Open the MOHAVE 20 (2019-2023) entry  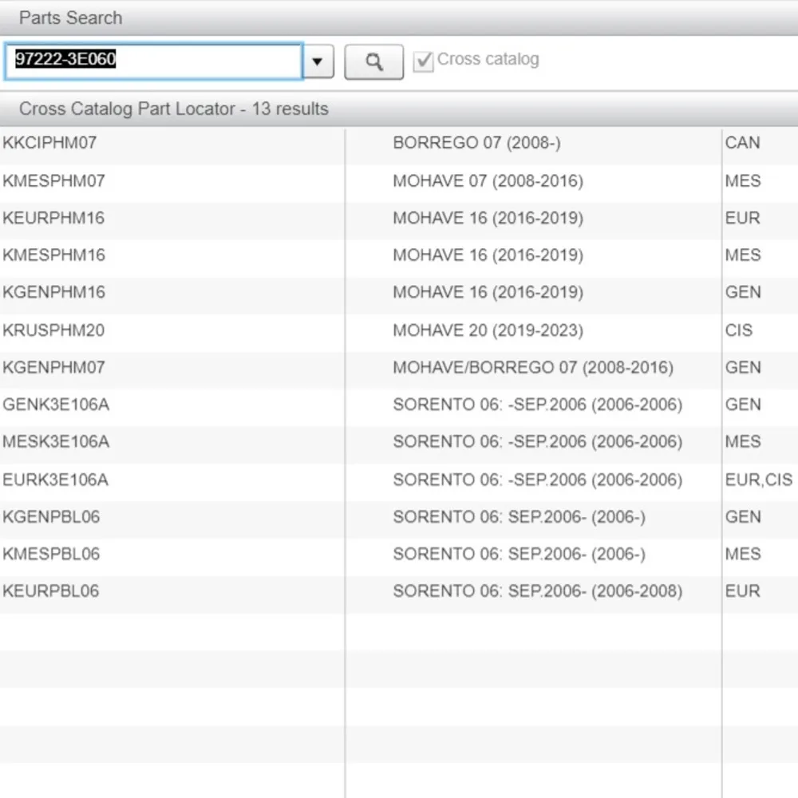tap(488, 331)
